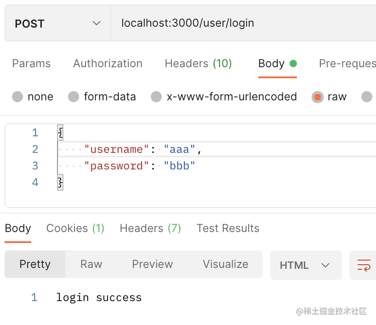
Task: Open the Pre-request Script tab
Action: (x=347, y=64)
